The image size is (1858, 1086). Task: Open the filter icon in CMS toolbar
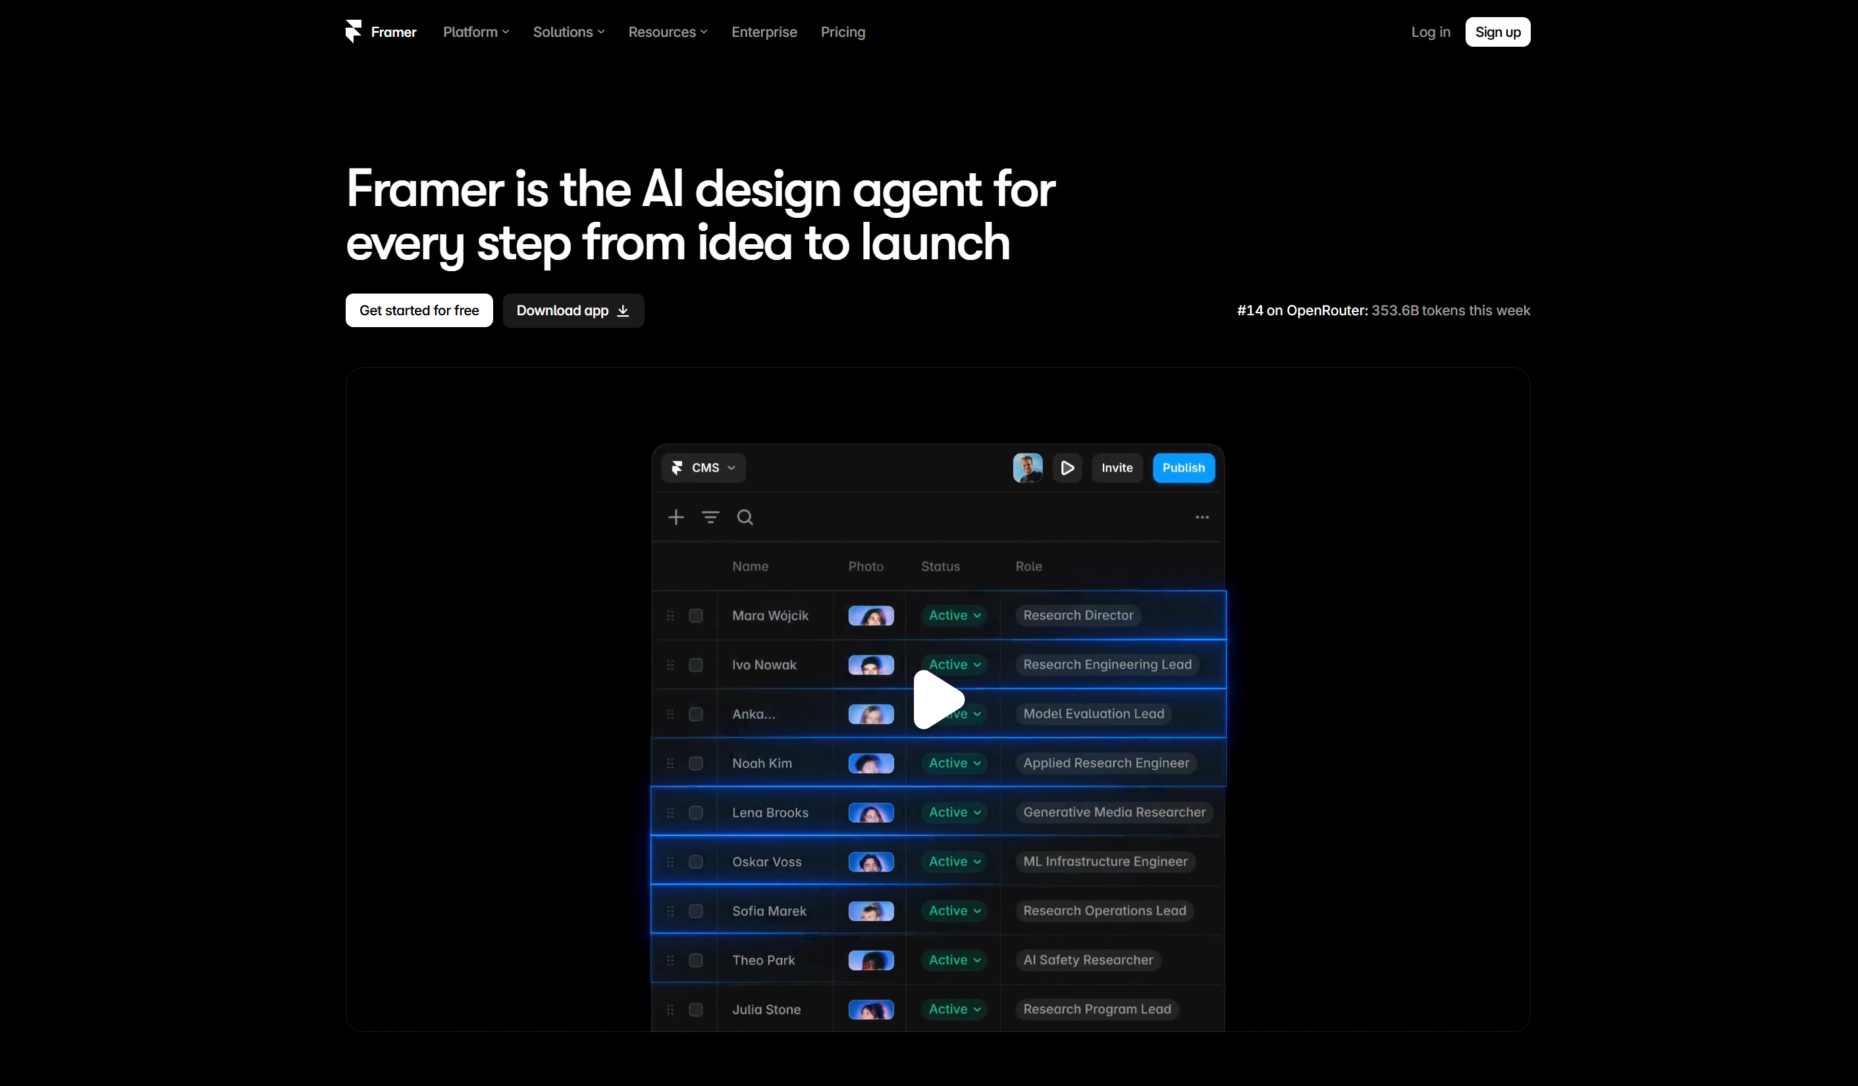(x=710, y=517)
